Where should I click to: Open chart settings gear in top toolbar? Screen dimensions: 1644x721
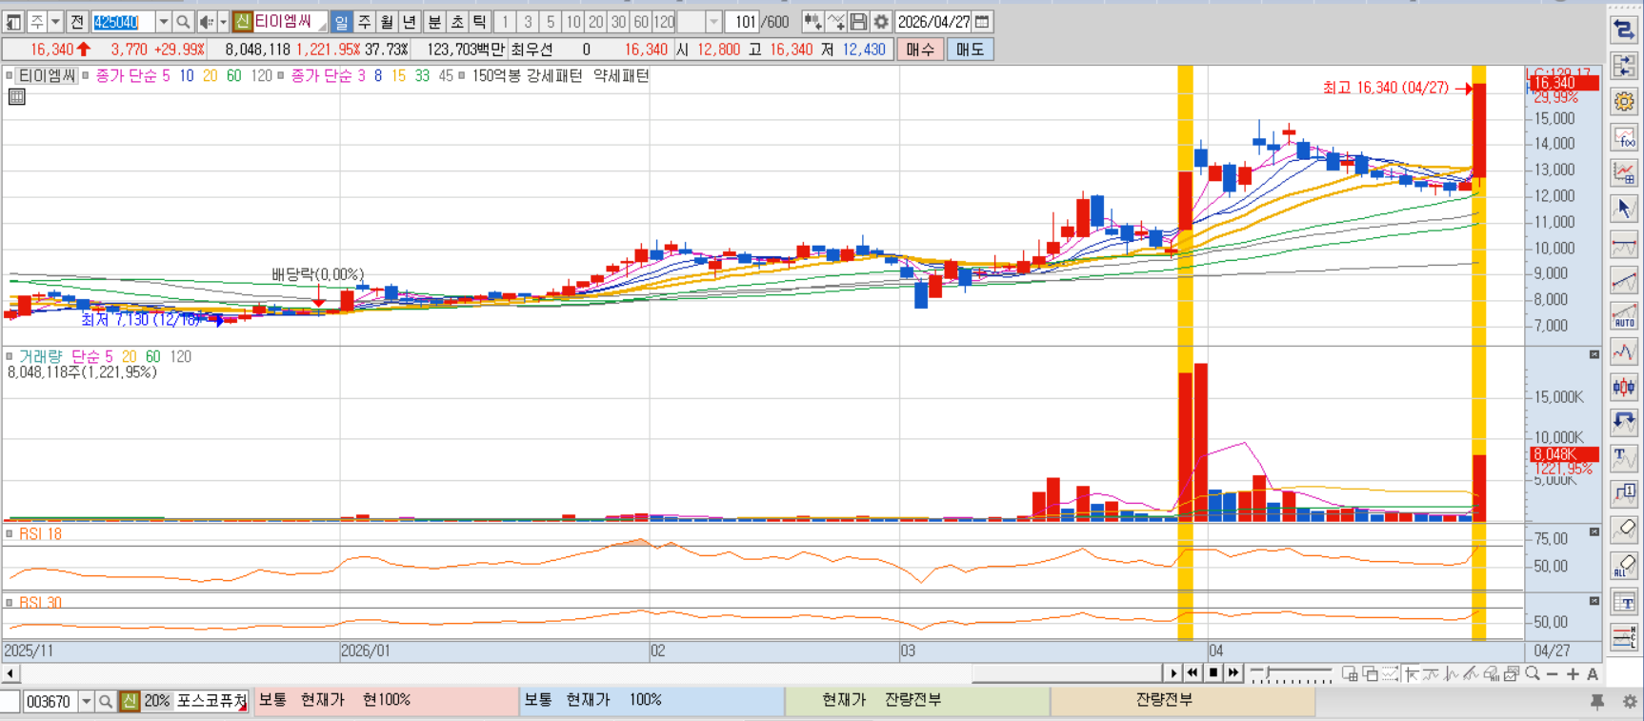[x=881, y=21]
